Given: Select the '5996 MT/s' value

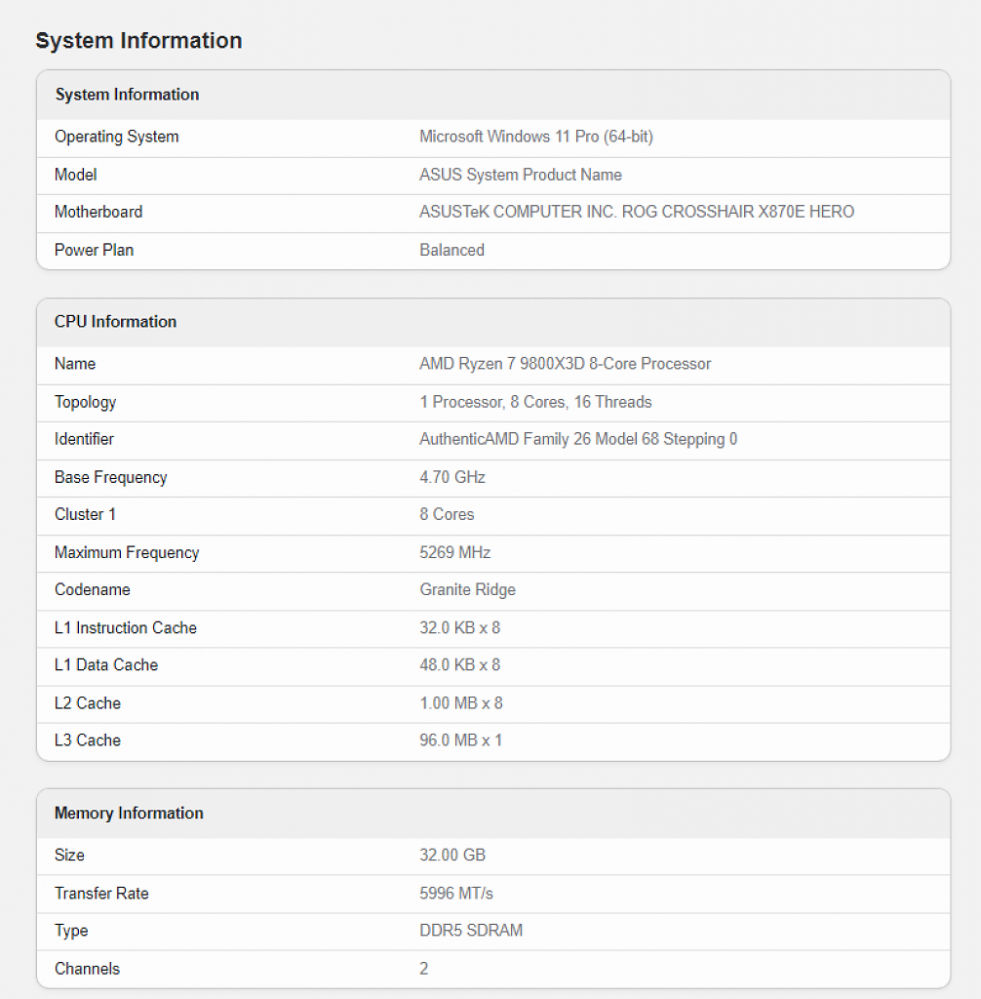Looking at the screenshot, I should click(x=456, y=893).
